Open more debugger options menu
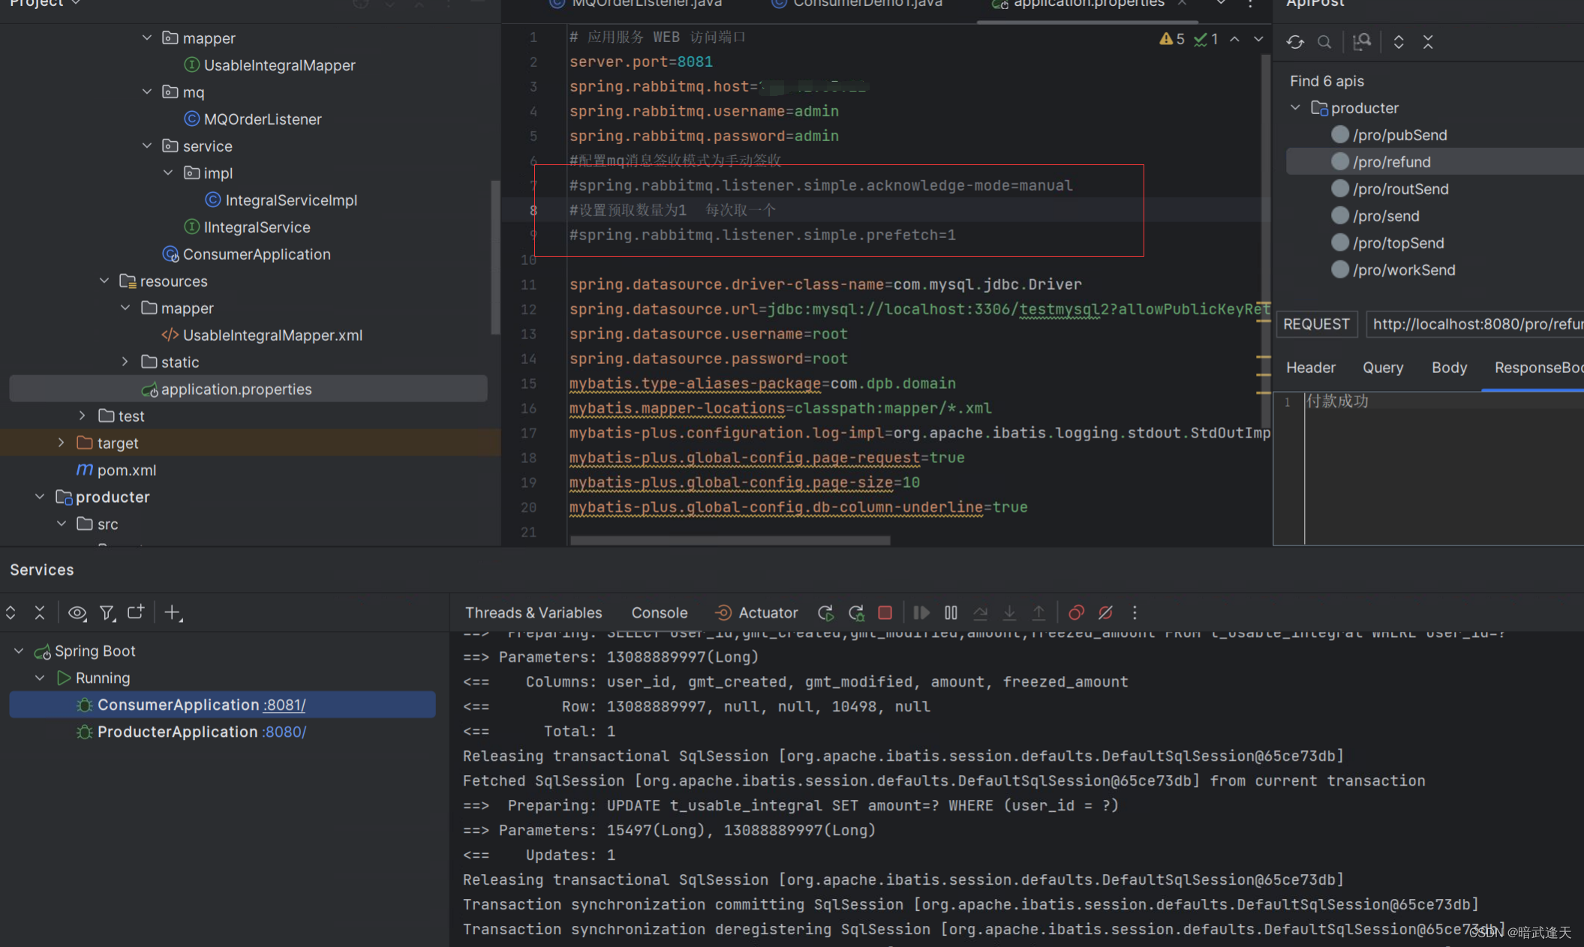The image size is (1584, 947). pyautogui.click(x=1135, y=612)
